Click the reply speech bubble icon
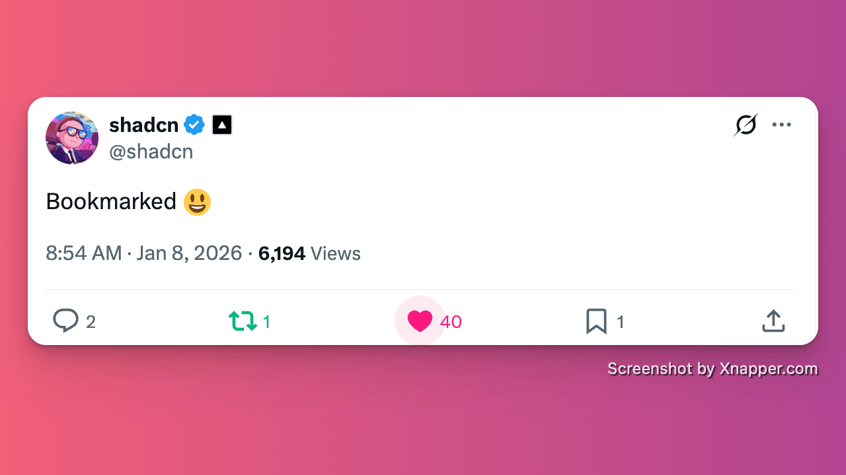 65,321
